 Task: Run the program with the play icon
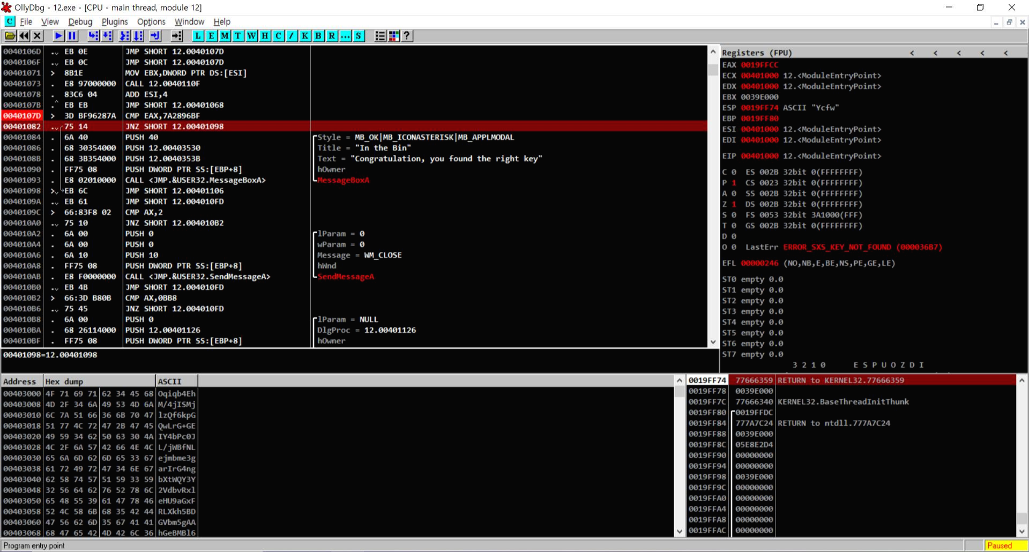(59, 36)
